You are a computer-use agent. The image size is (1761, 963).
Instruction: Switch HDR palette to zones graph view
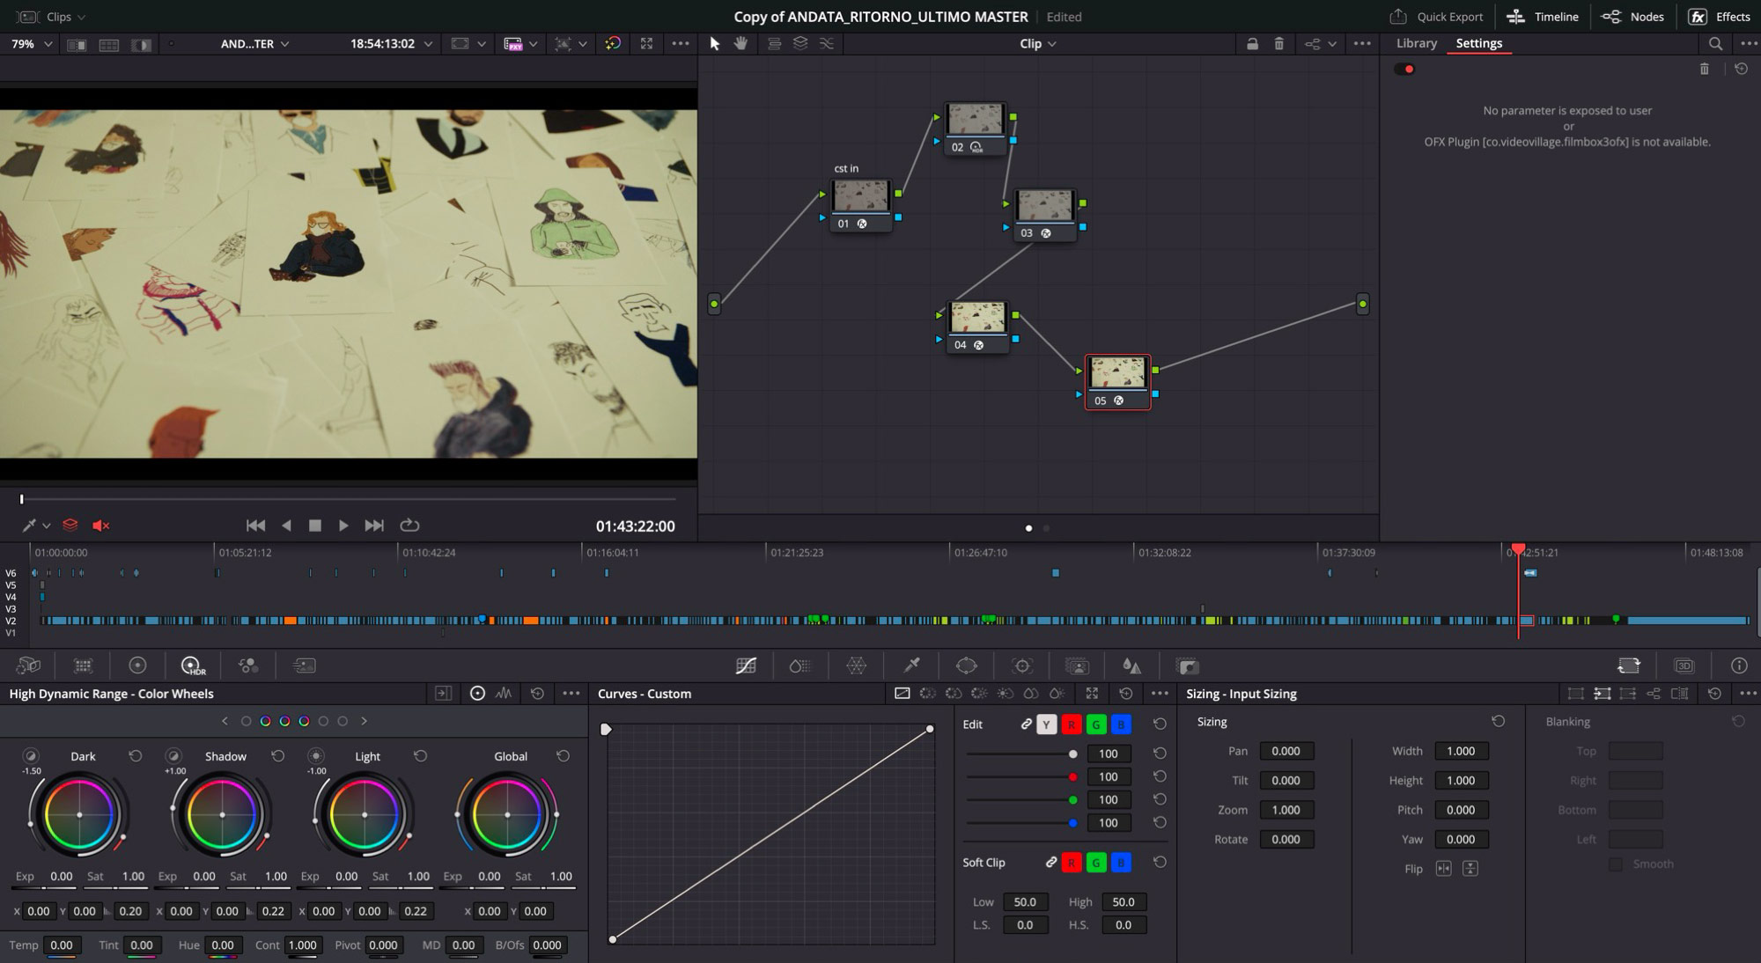tap(504, 694)
